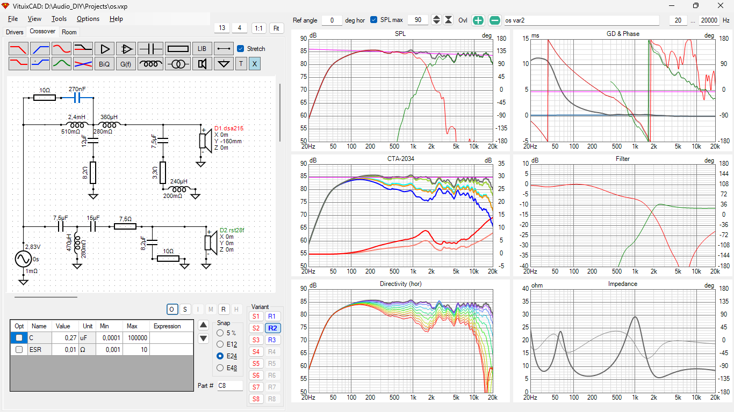The height and width of the screenshot is (412, 734).
Task: Click the Fit zoom button
Action: pos(277,28)
